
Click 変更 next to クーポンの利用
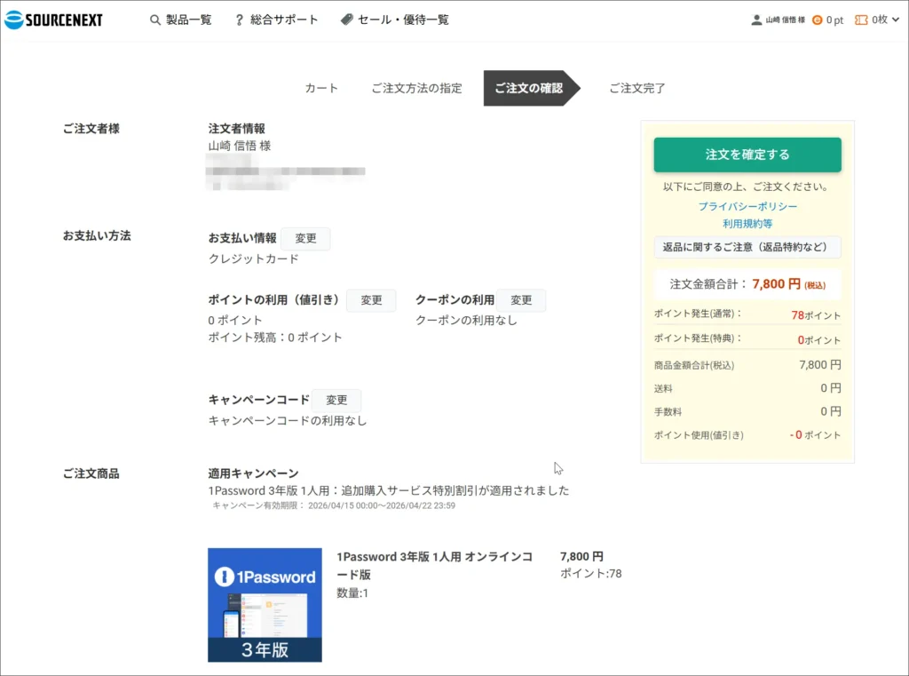point(521,300)
